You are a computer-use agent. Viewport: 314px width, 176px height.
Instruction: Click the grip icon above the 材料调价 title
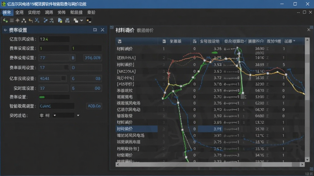click(112, 27)
